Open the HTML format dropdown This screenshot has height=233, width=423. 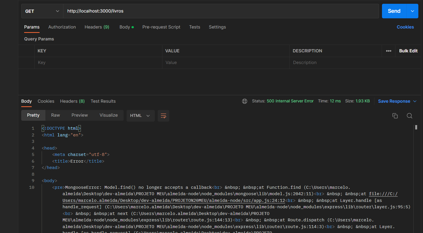coord(140,115)
